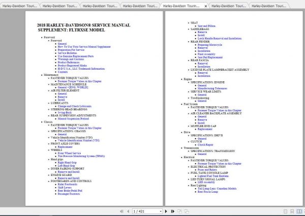Open the Seat Pad Replacement link

tap(210, 57)
